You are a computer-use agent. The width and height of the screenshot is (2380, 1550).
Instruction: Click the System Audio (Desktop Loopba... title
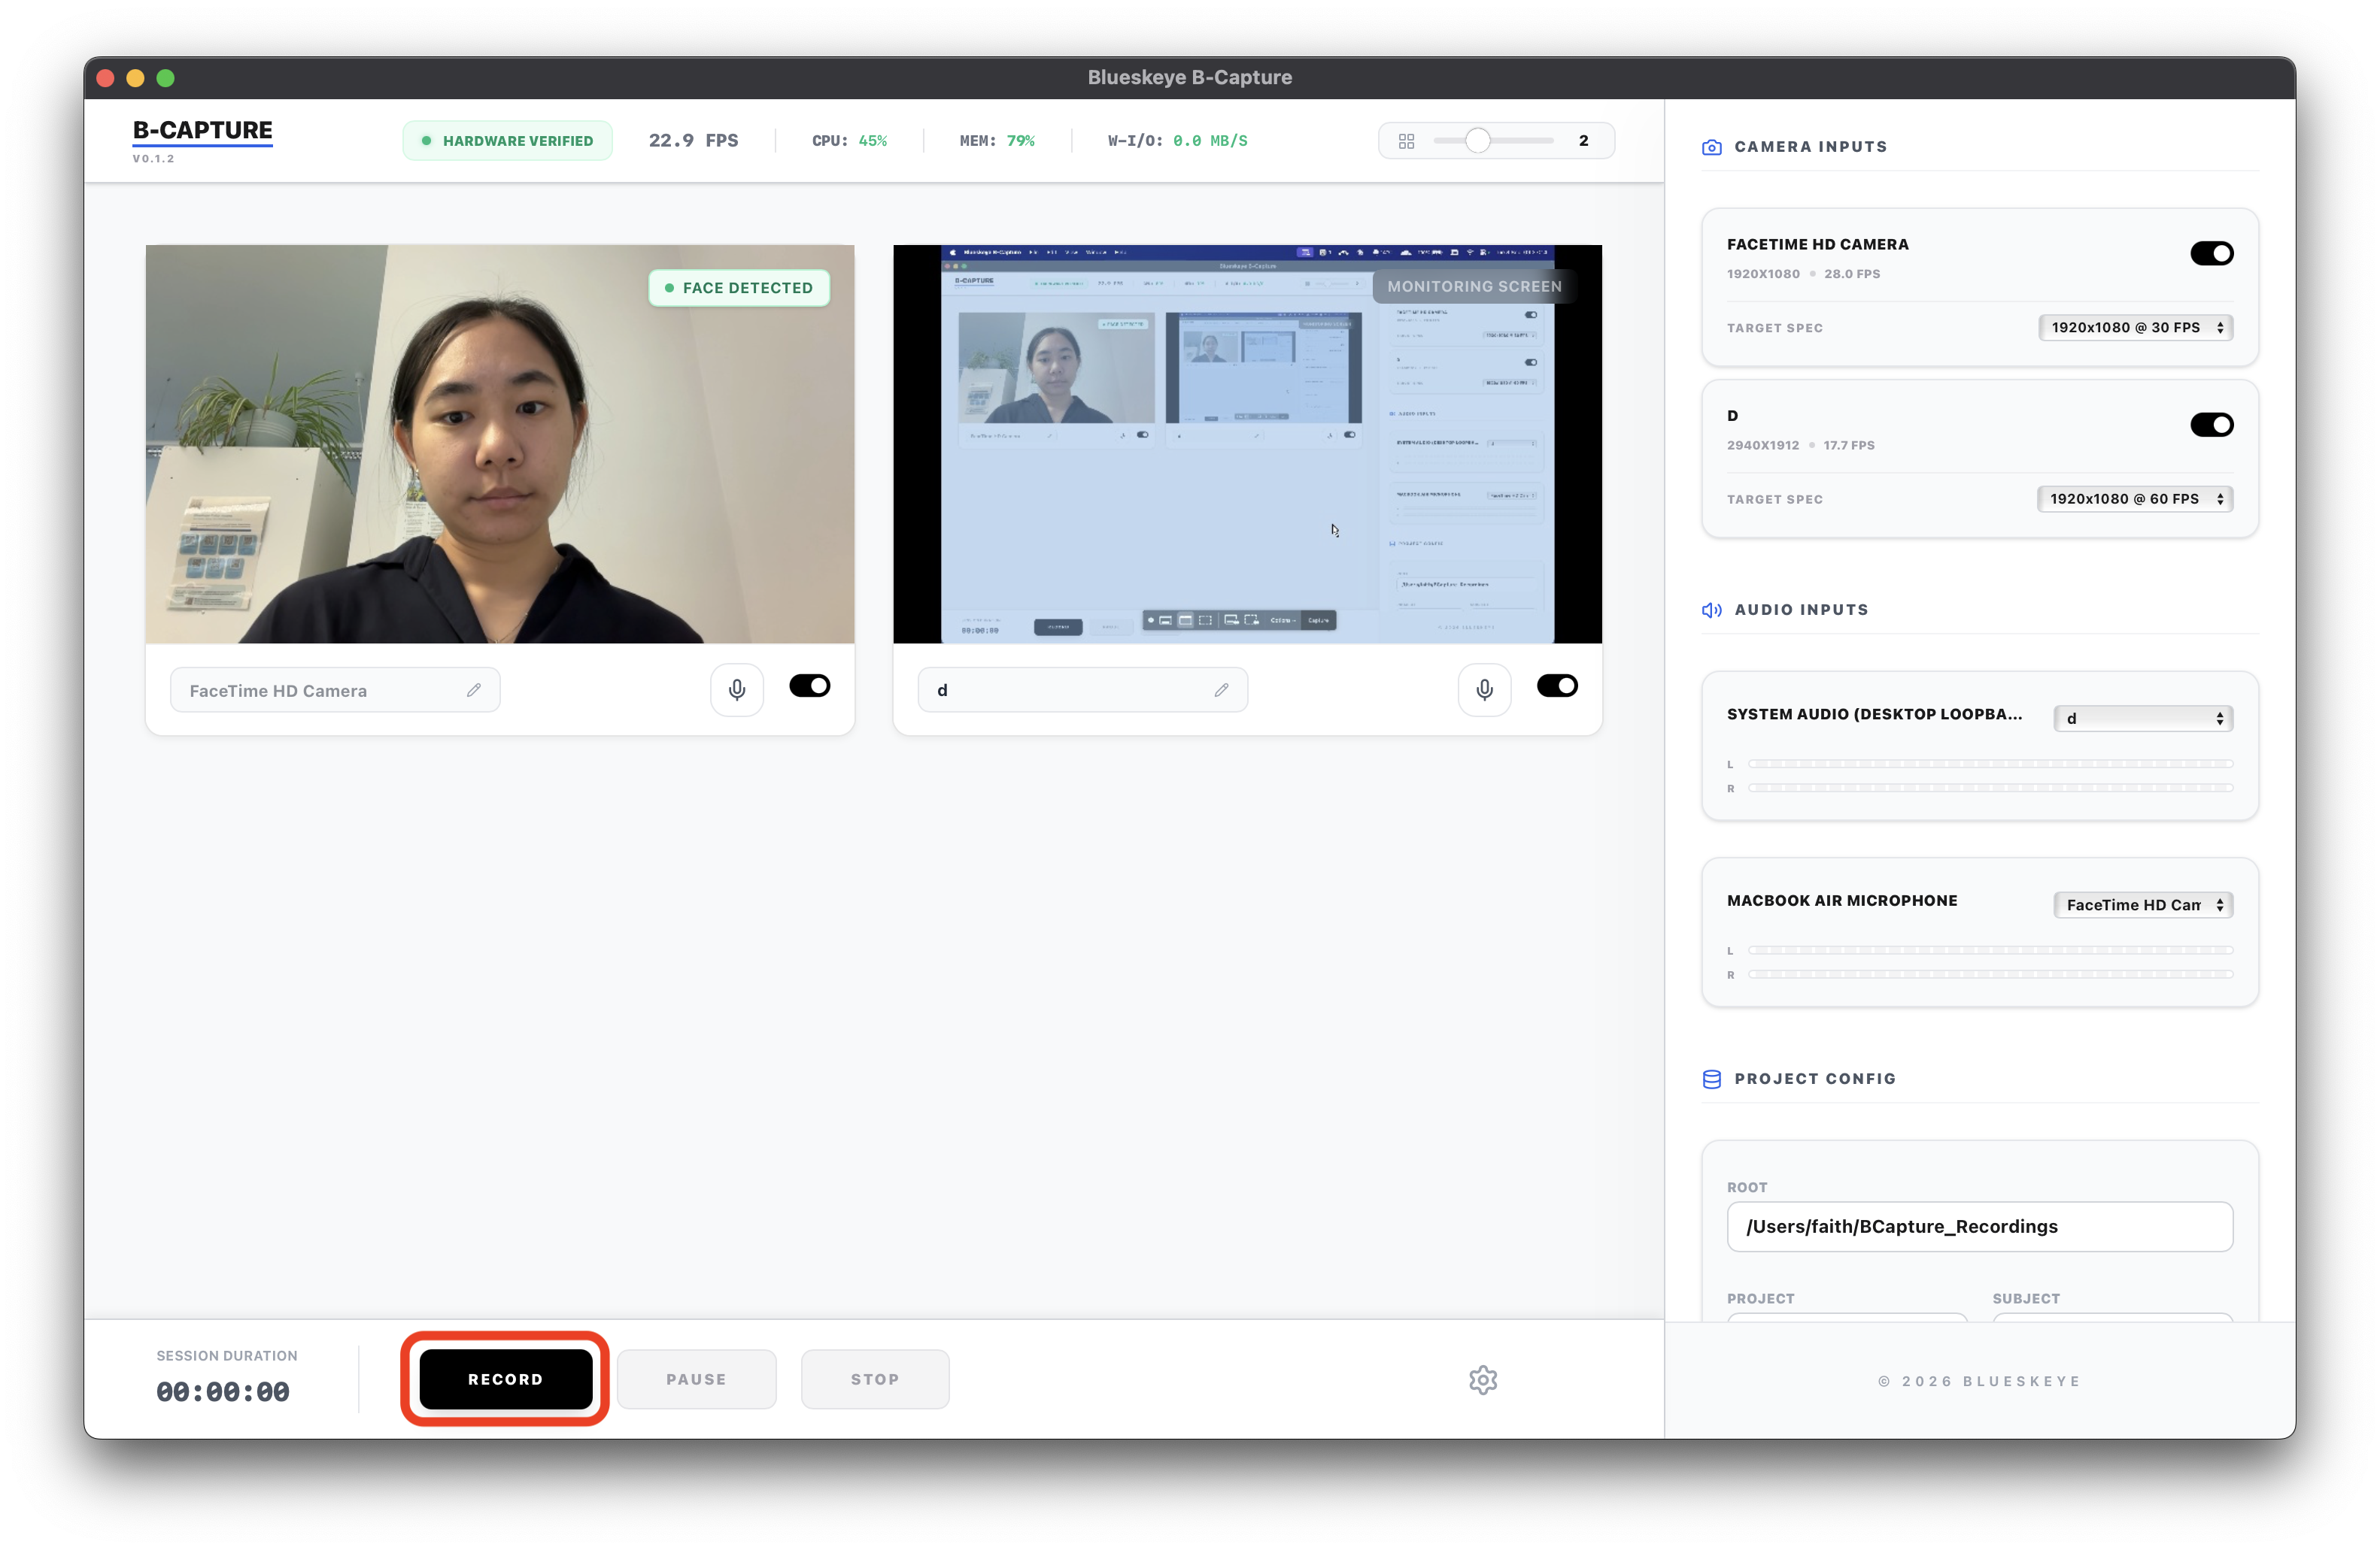coord(1874,713)
